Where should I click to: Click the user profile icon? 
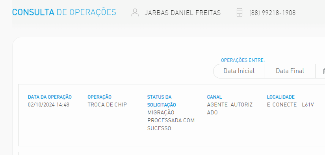[x=135, y=13]
